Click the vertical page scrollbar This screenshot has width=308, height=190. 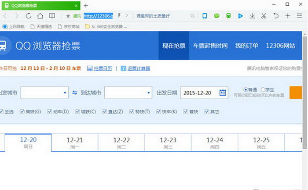click(304, 93)
